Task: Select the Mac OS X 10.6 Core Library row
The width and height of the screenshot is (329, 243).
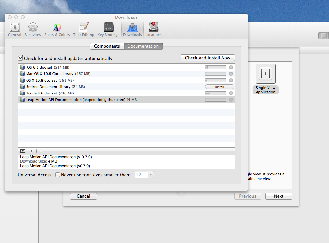Action: coord(126,74)
